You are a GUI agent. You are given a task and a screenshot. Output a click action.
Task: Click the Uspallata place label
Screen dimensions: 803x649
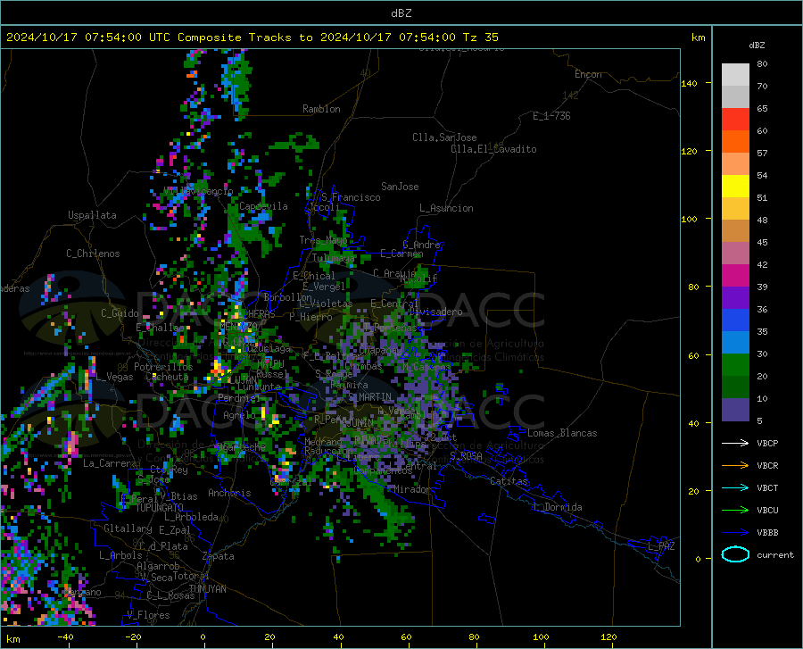pyautogui.click(x=92, y=215)
